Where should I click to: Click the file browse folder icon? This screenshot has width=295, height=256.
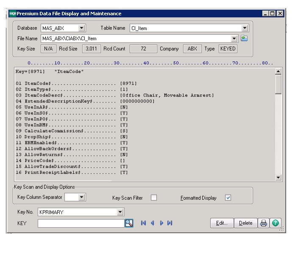pos(244,39)
